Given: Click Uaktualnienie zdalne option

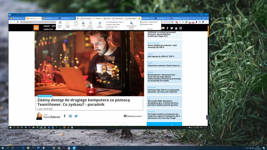Looking at the screenshot, I should click(147, 25).
